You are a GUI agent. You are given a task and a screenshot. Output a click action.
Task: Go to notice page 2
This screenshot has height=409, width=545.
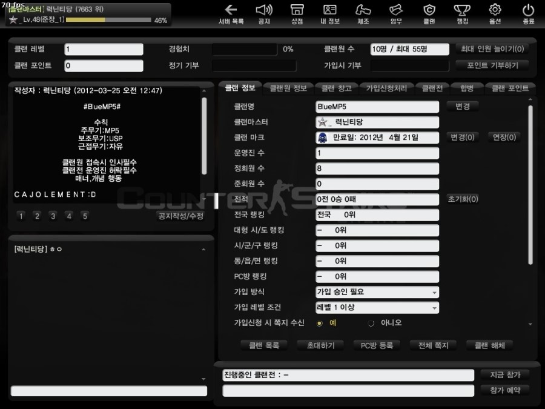pyautogui.click(x=37, y=216)
